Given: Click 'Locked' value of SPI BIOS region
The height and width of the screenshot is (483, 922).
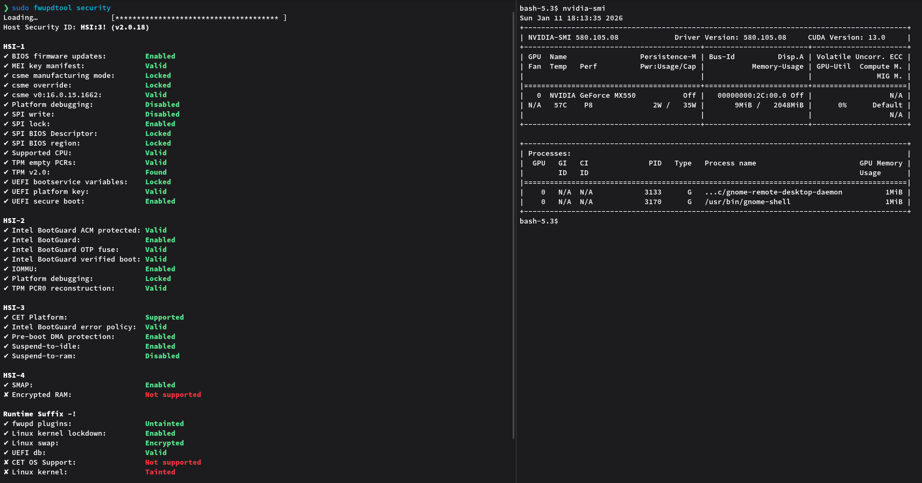Looking at the screenshot, I should 158,143.
